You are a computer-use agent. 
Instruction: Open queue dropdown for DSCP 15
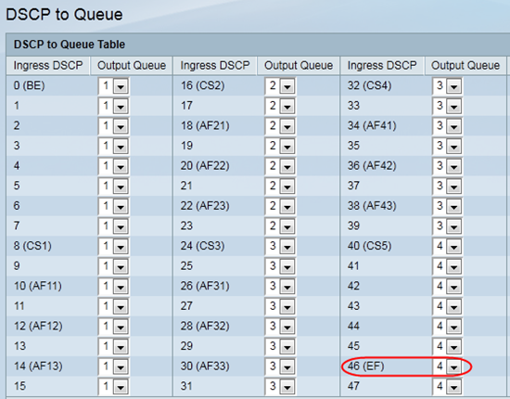(x=113, y=387)
